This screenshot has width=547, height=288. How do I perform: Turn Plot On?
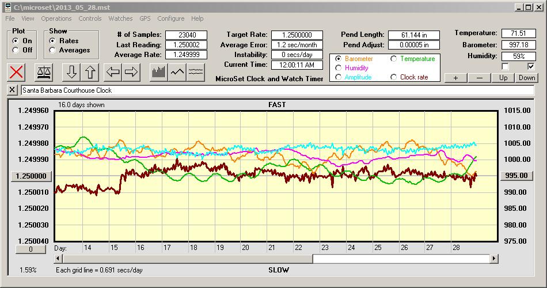16,41
